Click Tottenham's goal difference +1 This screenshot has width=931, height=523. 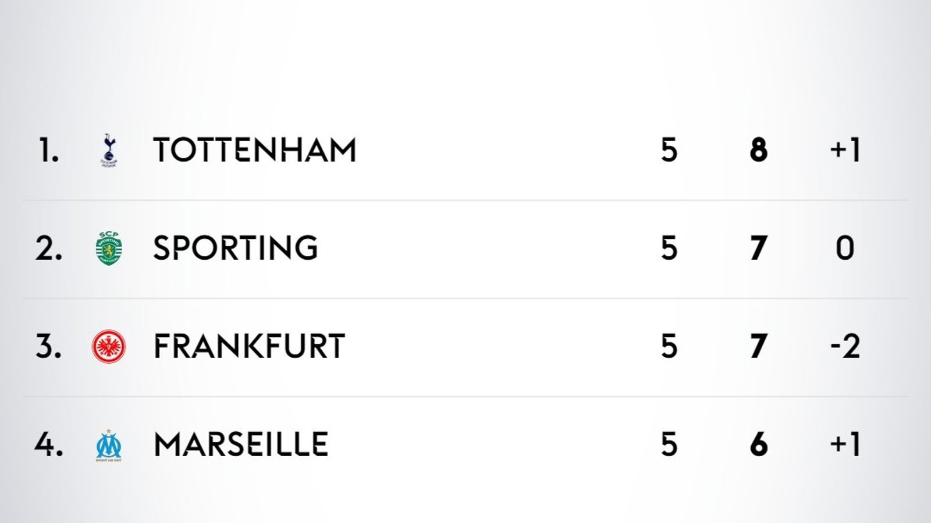(x=845, y=150)
